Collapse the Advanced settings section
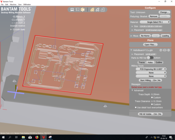This screenshot has height=140, width=175. coord(132,90)
